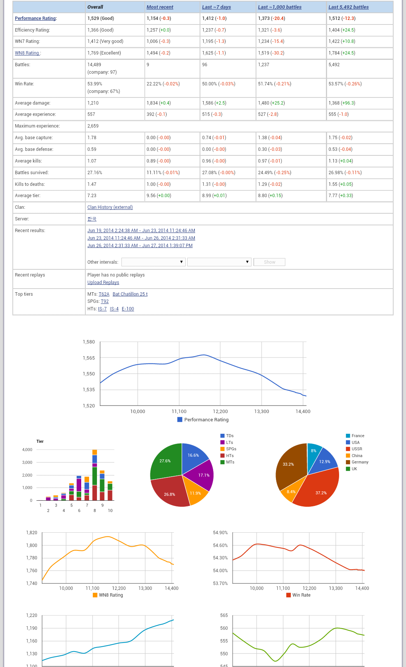
Task: Open Jun 19 – Jun 23 results
Action: coord(141,231)
